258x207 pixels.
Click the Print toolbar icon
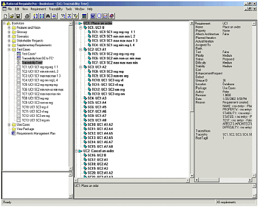[27, 16]
